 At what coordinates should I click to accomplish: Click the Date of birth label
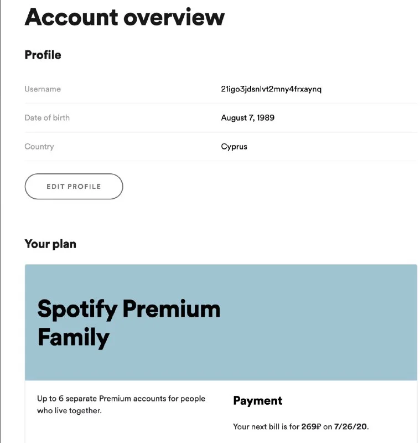click(47, 118)
